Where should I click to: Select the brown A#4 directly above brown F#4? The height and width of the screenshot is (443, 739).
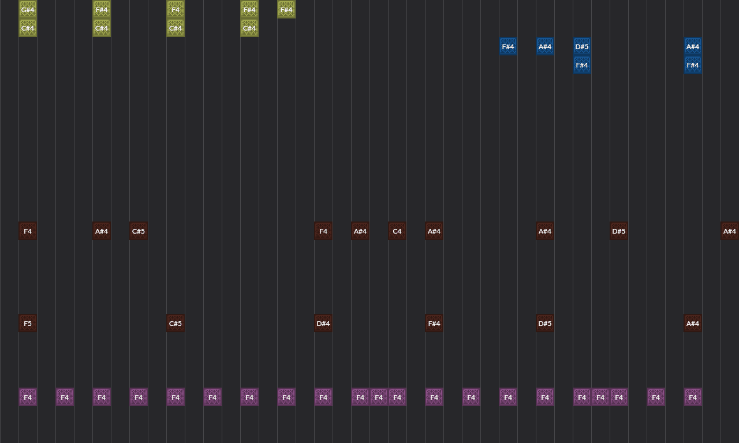434,231
